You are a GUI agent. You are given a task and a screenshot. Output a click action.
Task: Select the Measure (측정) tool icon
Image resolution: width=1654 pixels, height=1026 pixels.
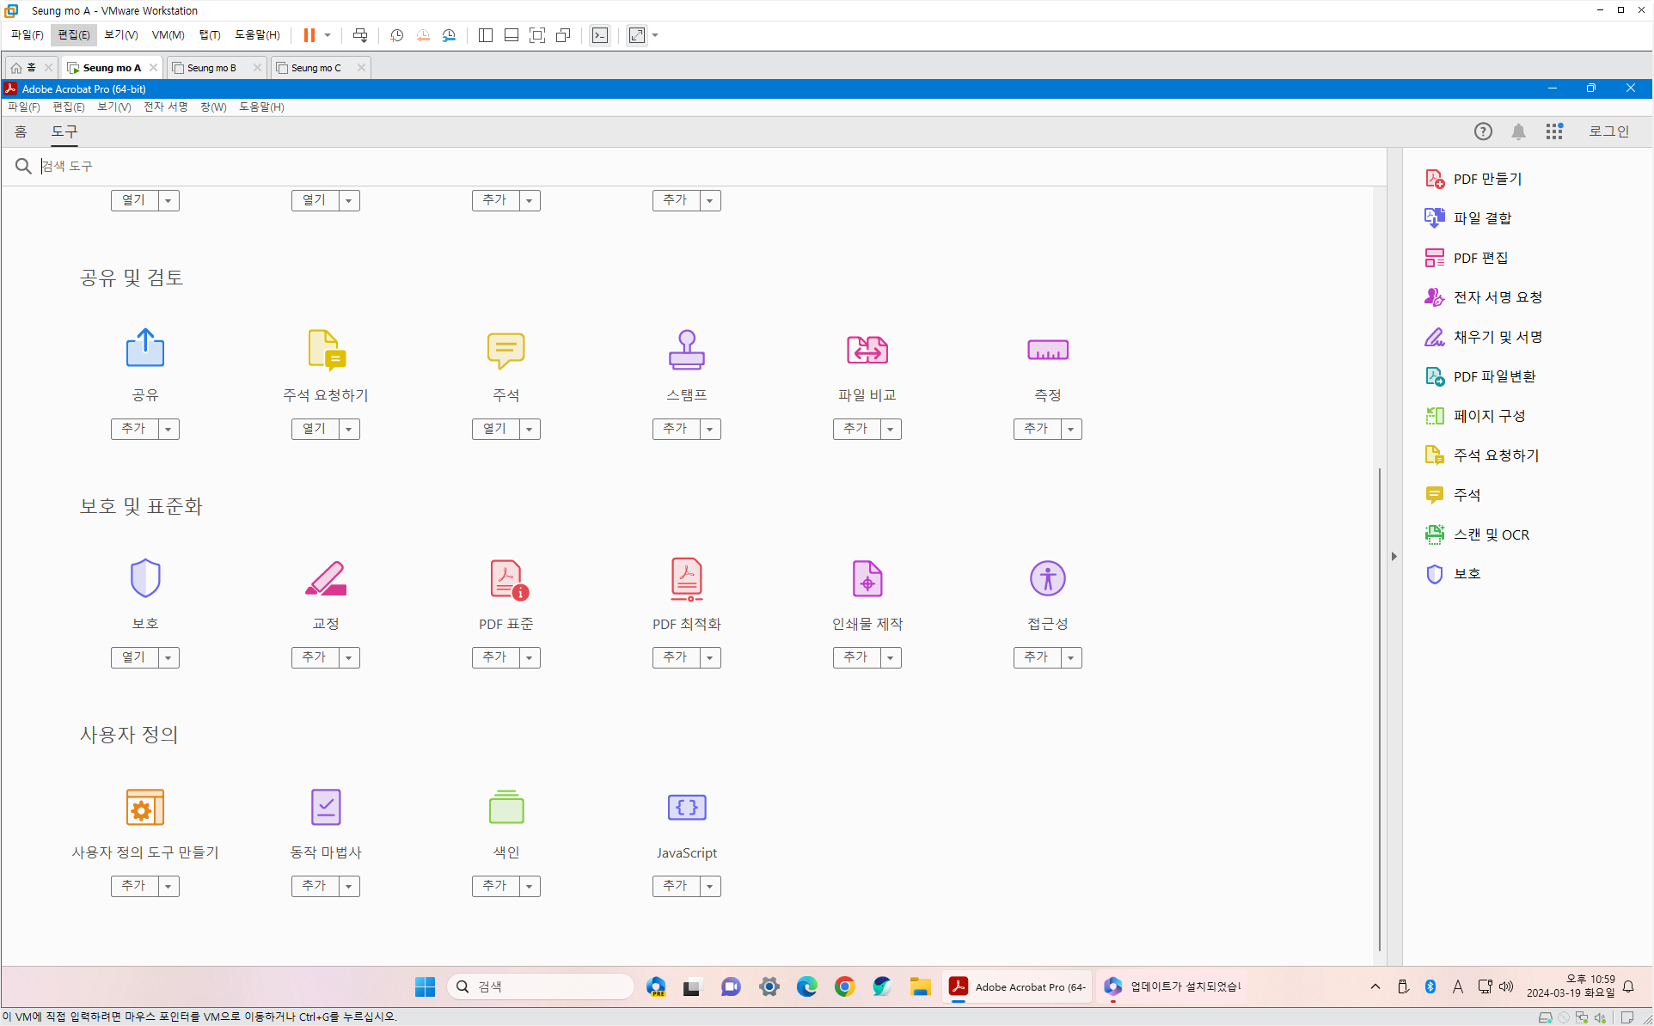click(1047, 350)
